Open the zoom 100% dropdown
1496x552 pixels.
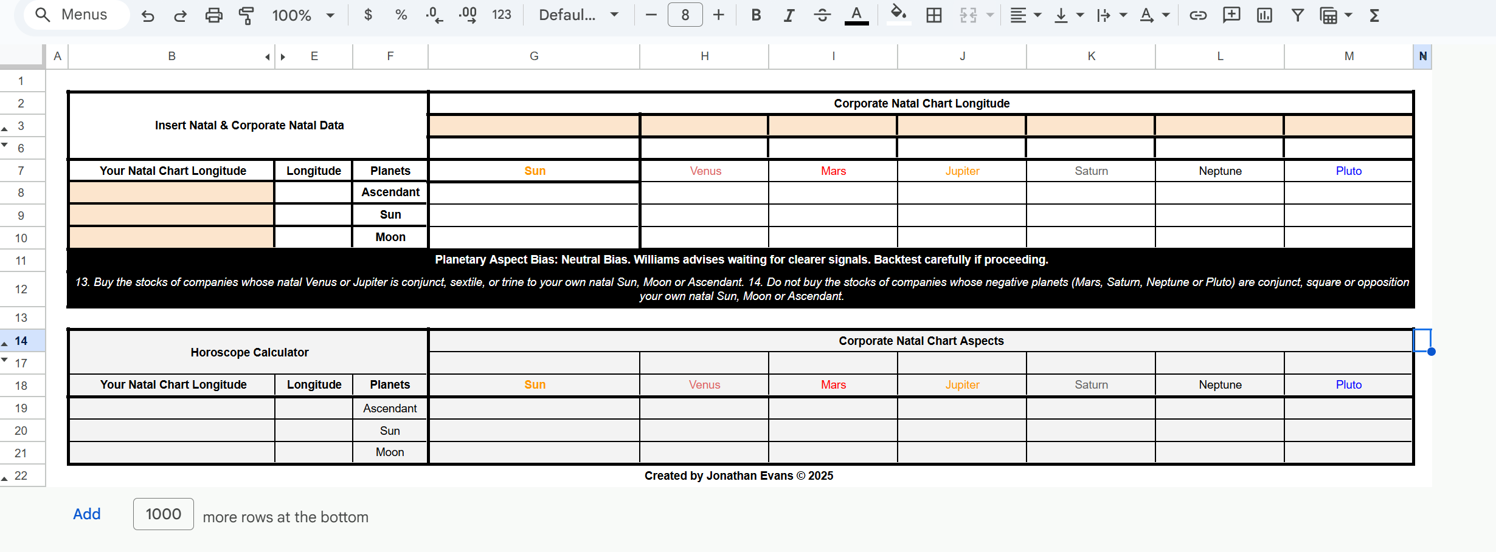tap(303, 15)
